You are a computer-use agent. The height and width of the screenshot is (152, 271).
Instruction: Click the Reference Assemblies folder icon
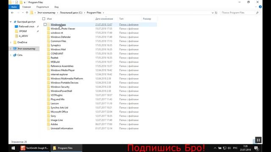[48, 66]
